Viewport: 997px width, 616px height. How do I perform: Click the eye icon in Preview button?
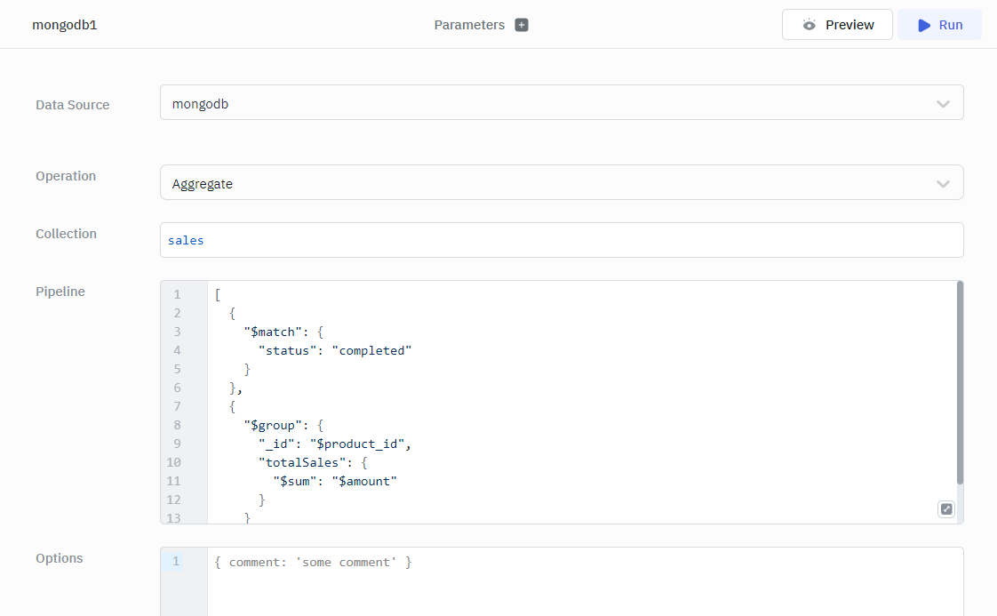[809, 25]
